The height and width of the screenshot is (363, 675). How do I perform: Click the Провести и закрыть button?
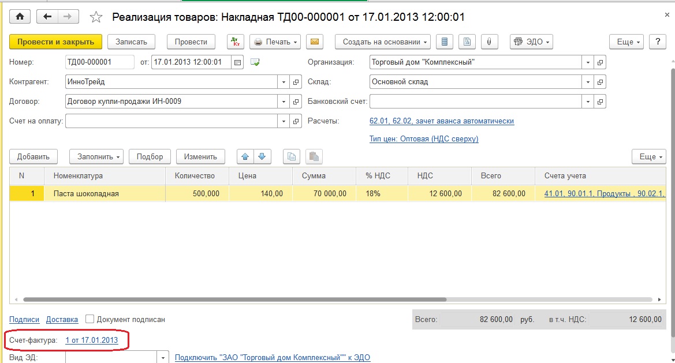(55, 42)
